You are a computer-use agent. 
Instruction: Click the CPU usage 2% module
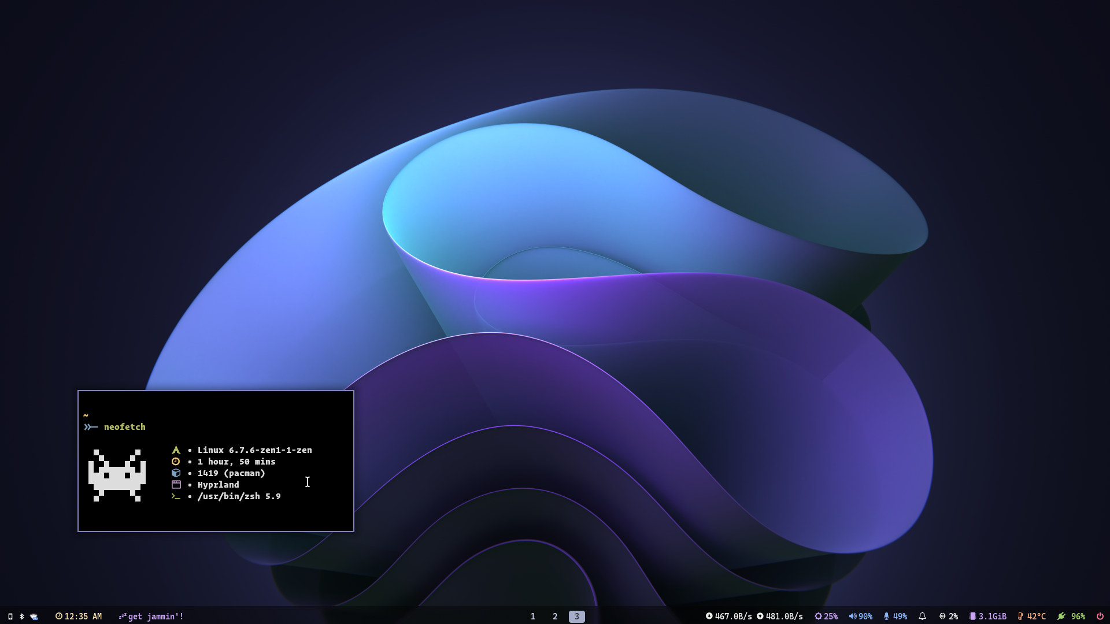tap(948, 616)
